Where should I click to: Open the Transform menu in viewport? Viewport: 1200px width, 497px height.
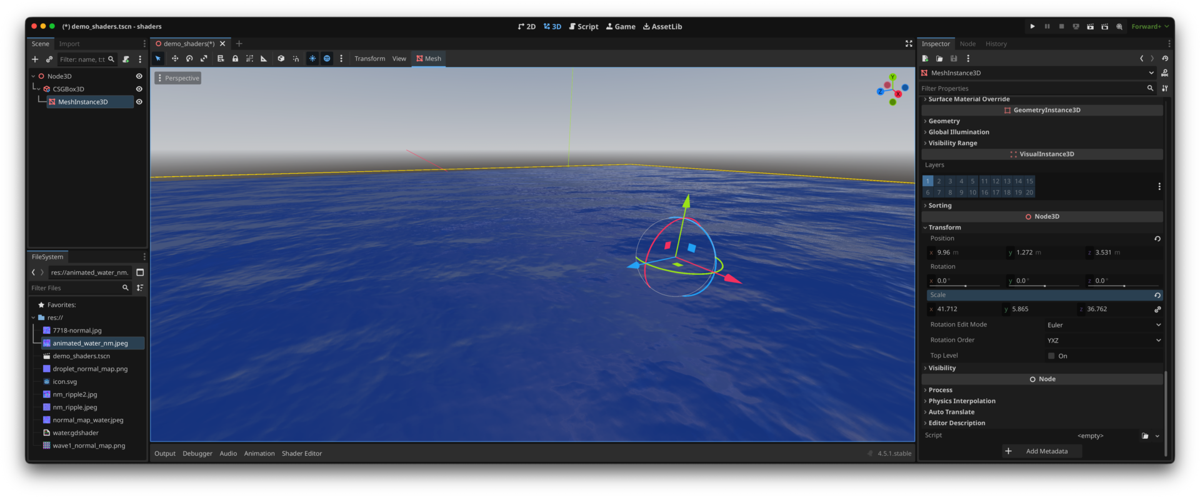370,59
